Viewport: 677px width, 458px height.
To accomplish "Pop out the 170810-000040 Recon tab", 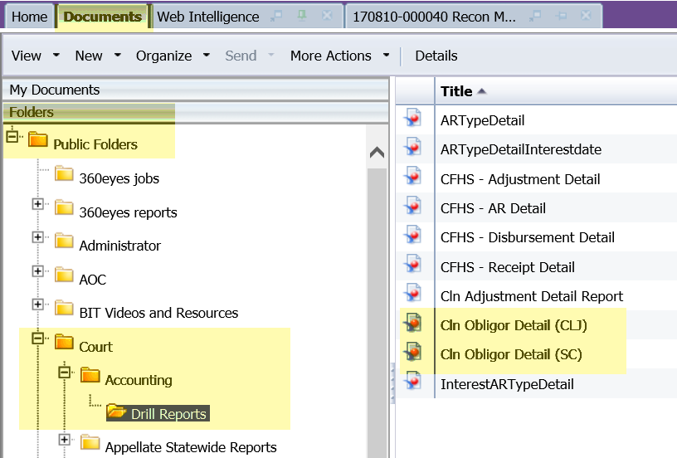I will 535,16.
